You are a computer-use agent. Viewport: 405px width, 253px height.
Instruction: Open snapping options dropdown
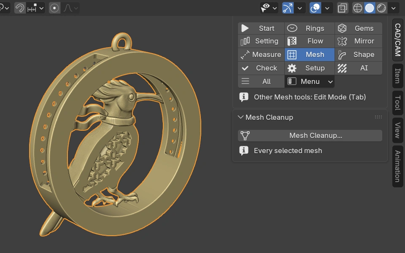[x=36, y=8]
